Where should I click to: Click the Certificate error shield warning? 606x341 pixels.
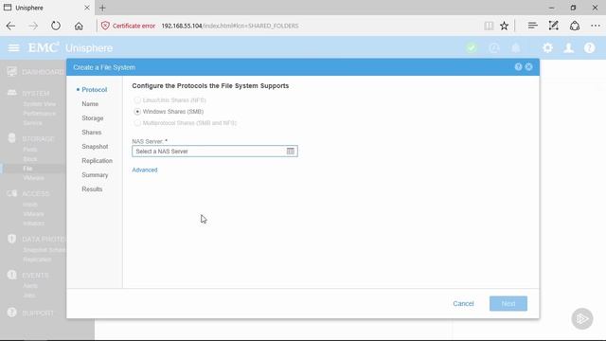(105, 26)
